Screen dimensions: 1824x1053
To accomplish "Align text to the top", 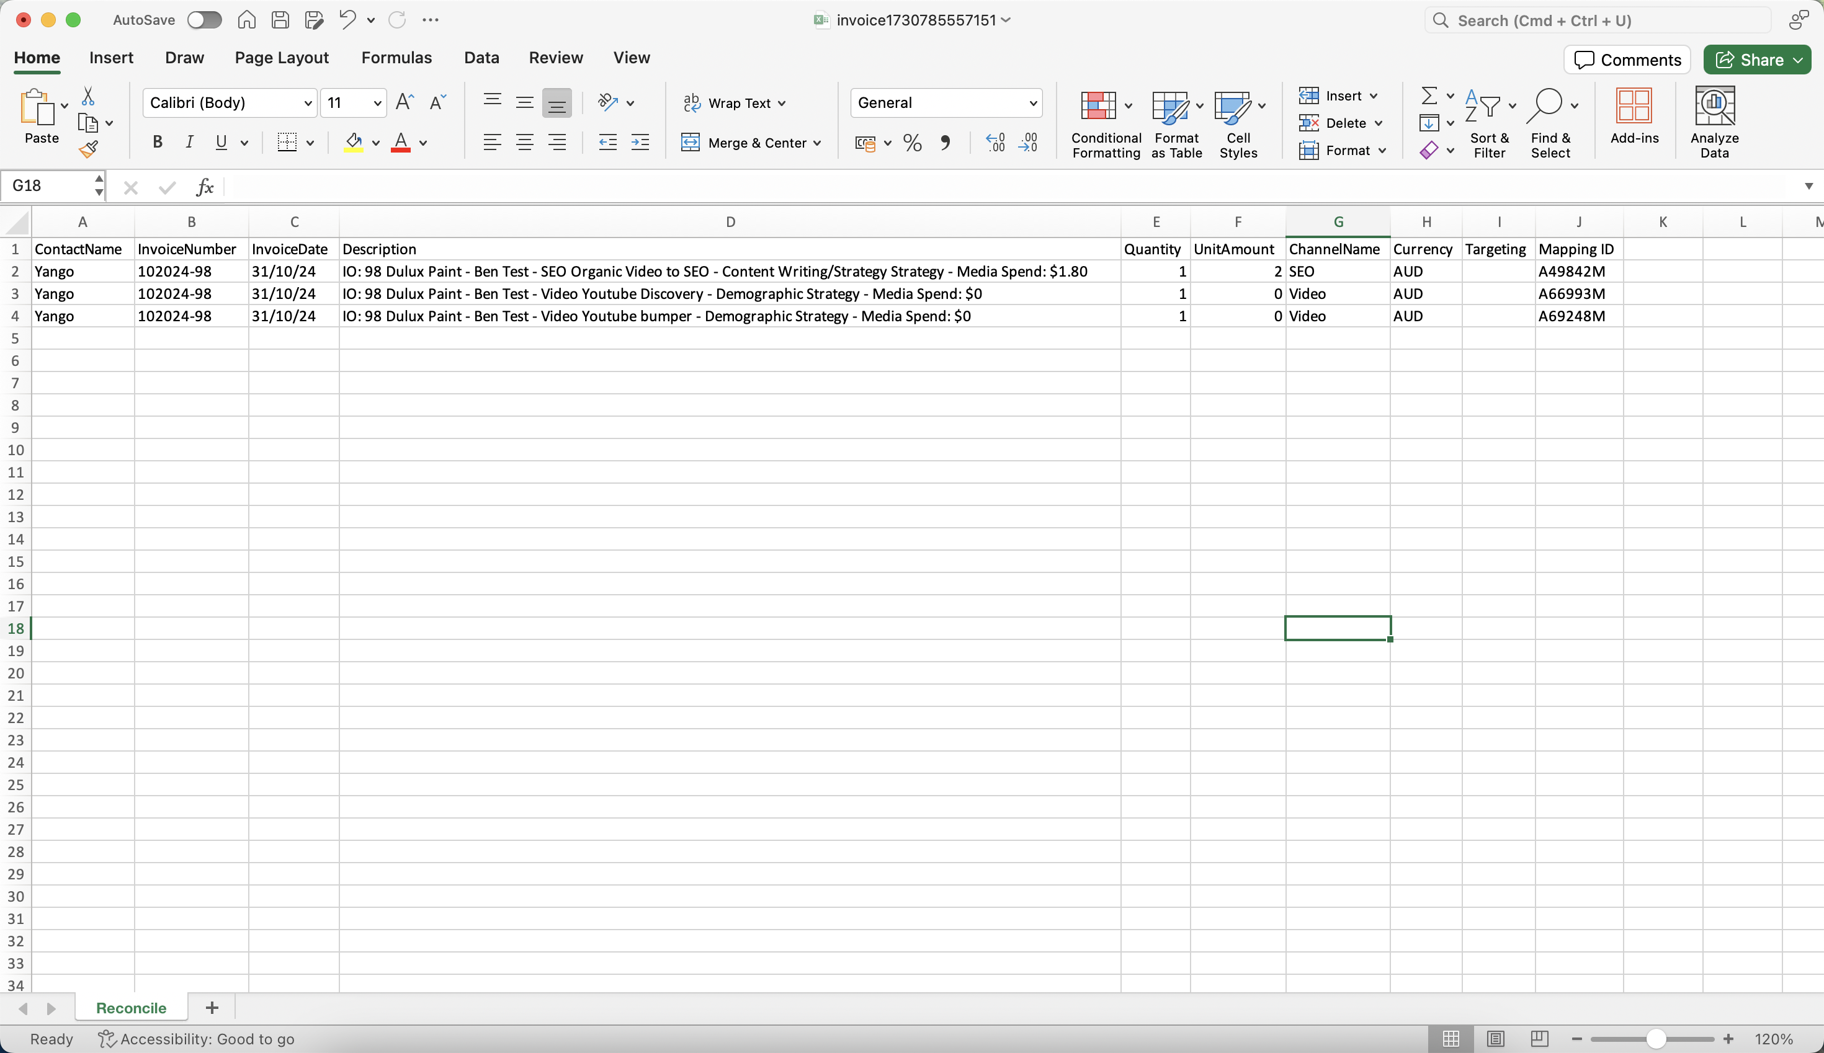I will (x=492, y=103).
